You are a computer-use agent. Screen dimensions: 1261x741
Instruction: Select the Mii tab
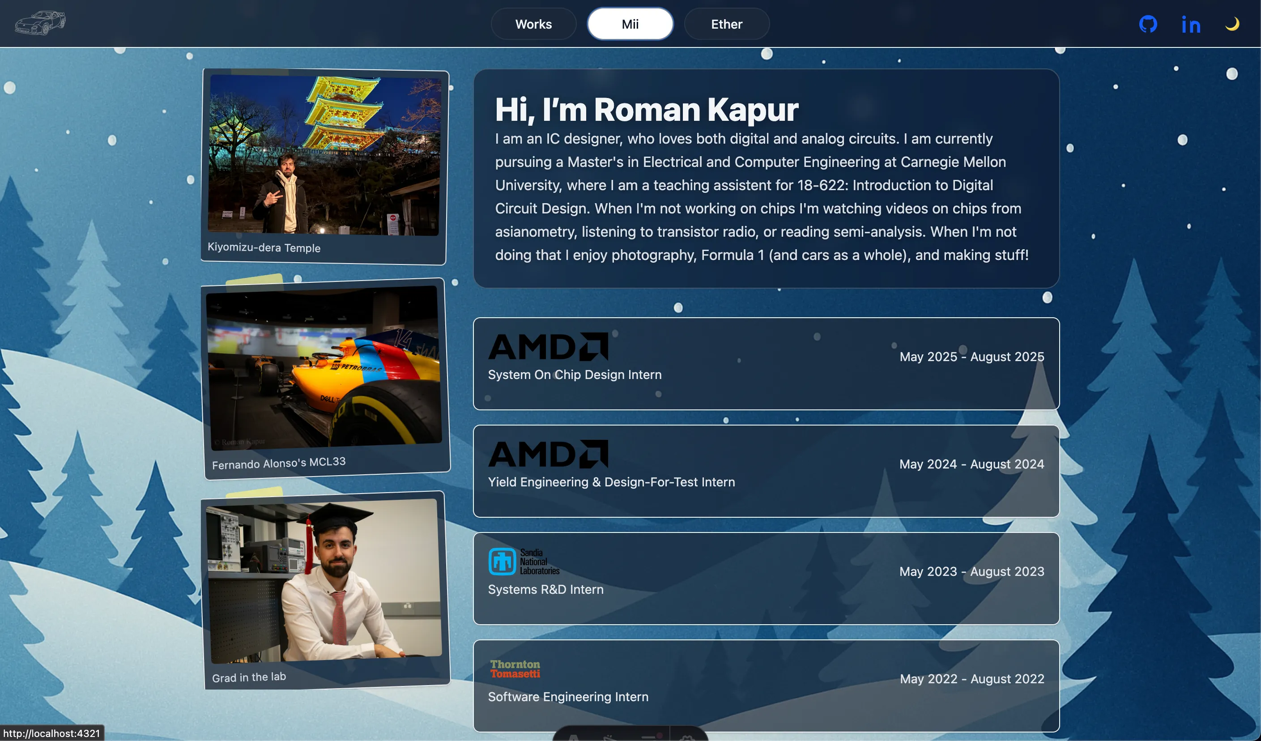point(630,24)
